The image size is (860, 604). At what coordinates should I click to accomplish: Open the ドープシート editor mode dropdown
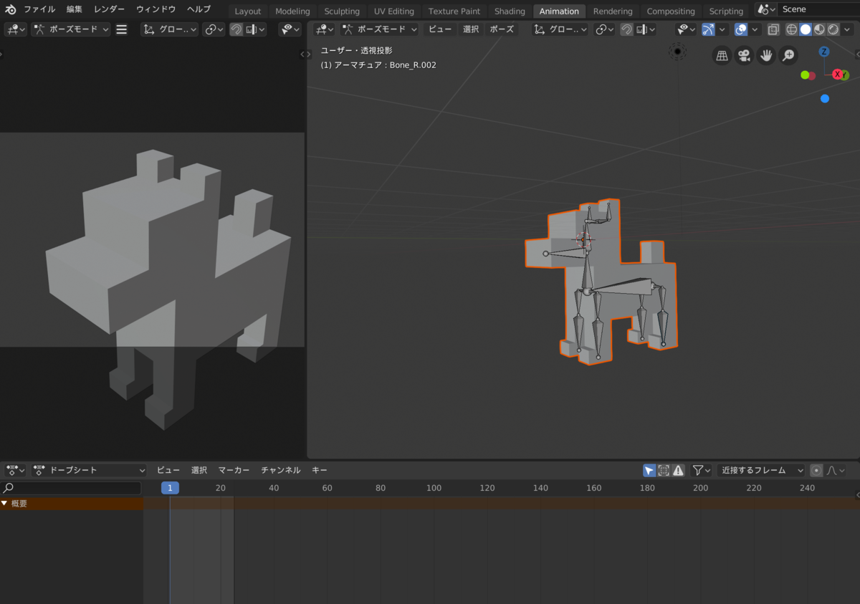point(90,470)
